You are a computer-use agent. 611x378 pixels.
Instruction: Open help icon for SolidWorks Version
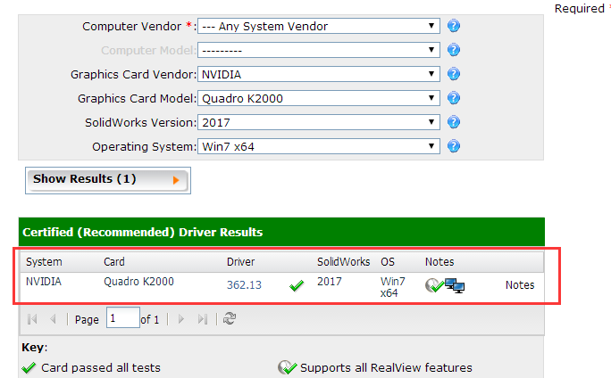click(454, 122)
